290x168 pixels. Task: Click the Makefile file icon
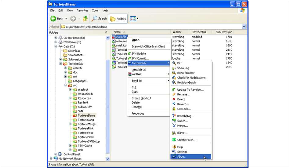(x=114, y=37)
